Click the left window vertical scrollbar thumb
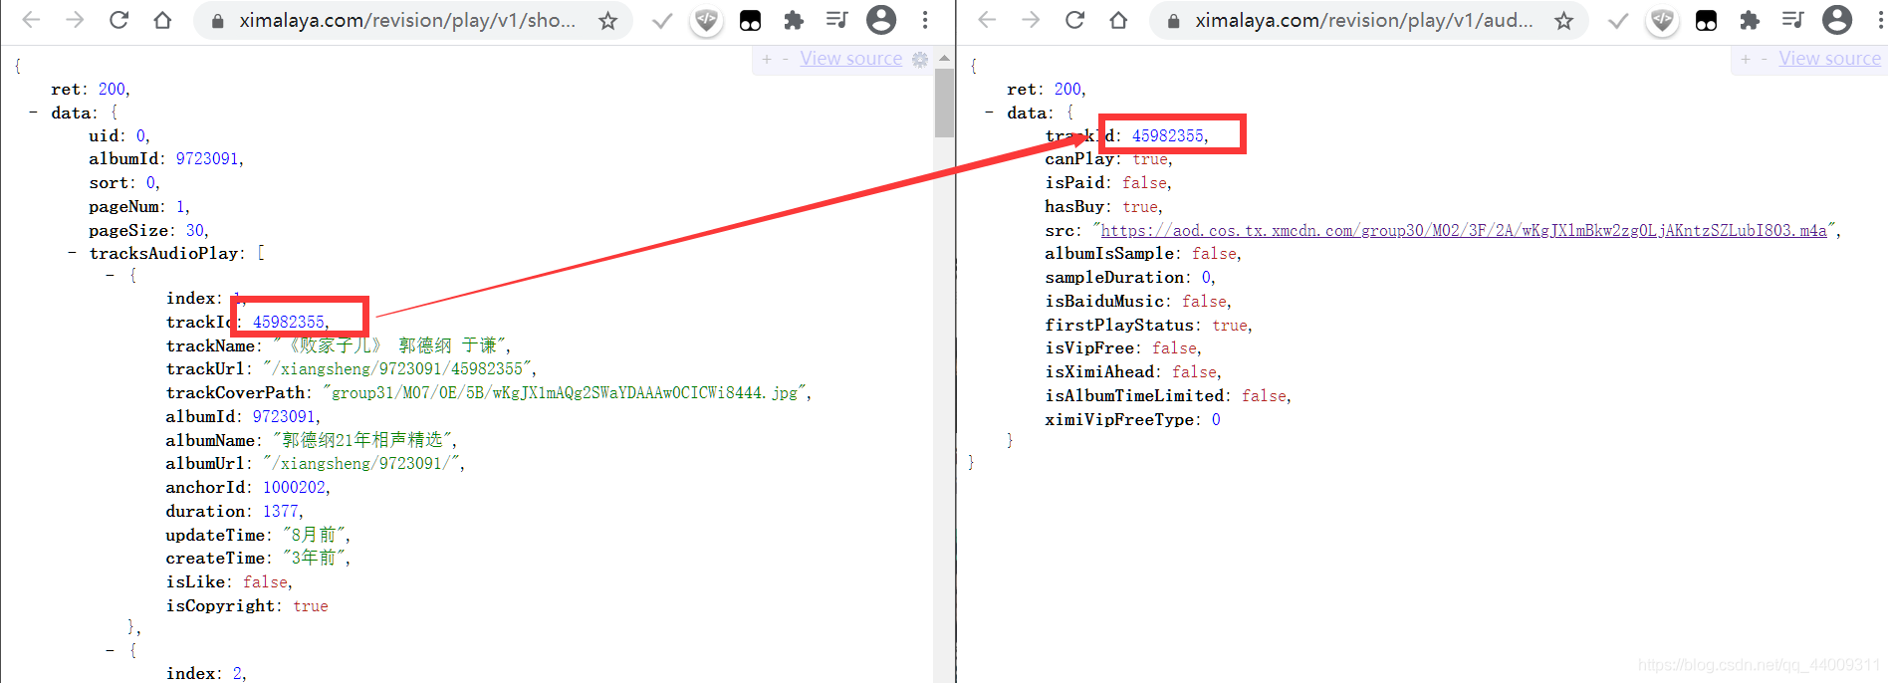This screenshot has width=1888, height=683. pyautogui.click(x=944, y=103)
